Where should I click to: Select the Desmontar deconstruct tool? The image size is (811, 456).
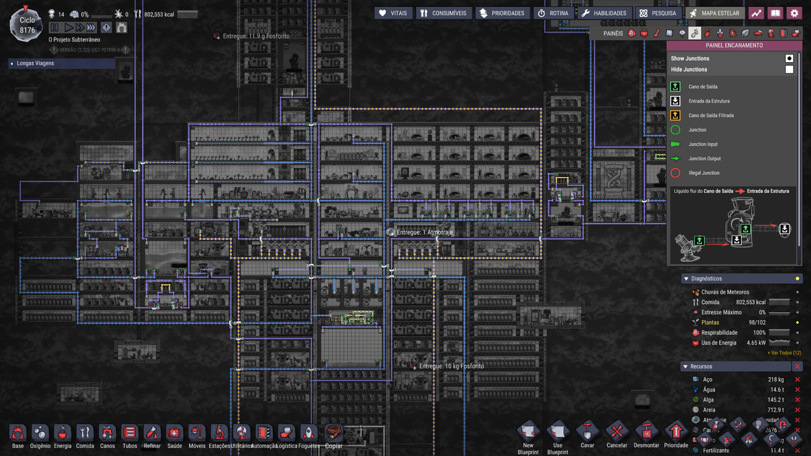click(646, 436)
